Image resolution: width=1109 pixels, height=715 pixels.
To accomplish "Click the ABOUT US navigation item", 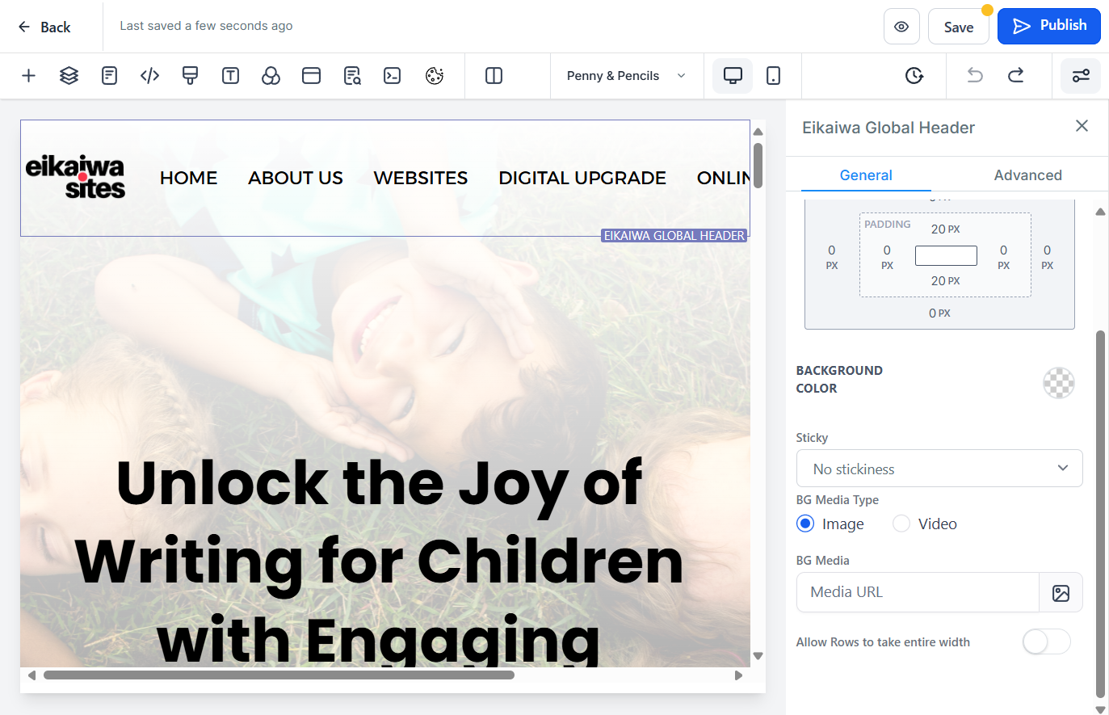I will (296, 178).
